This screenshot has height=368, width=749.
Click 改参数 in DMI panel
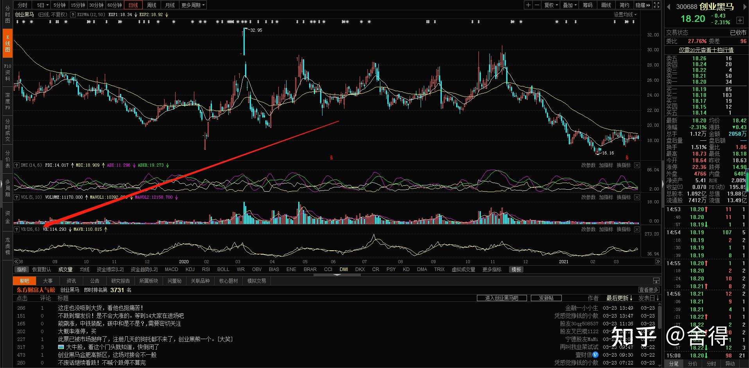[x=588, y=165]
